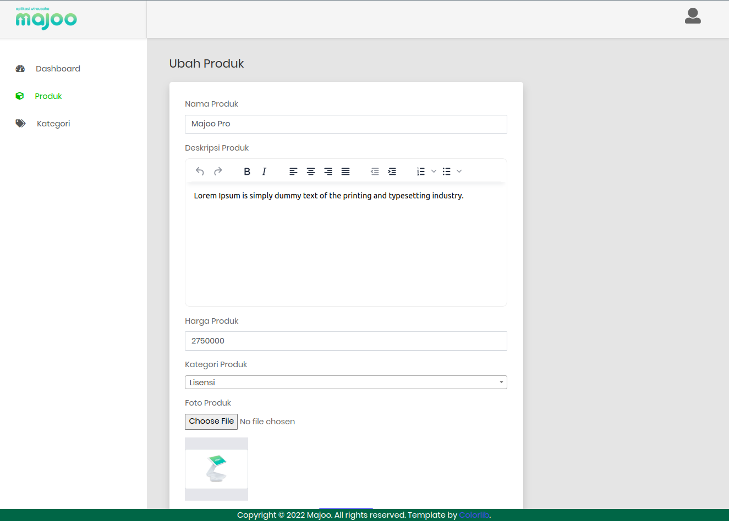Click the Choose File button
The height and width of the screenshot is (521, 729).
[211, 422]
